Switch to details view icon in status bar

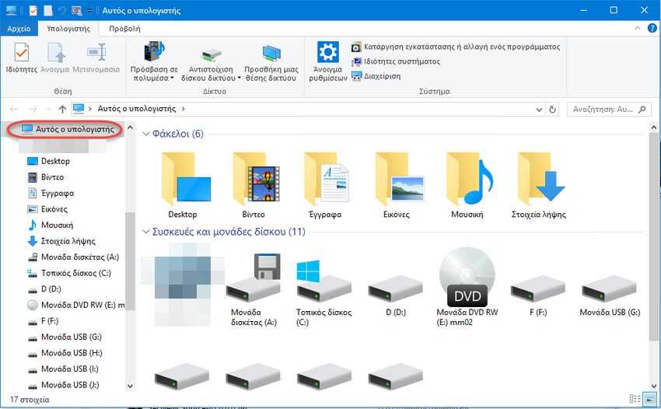click(635, 399)
